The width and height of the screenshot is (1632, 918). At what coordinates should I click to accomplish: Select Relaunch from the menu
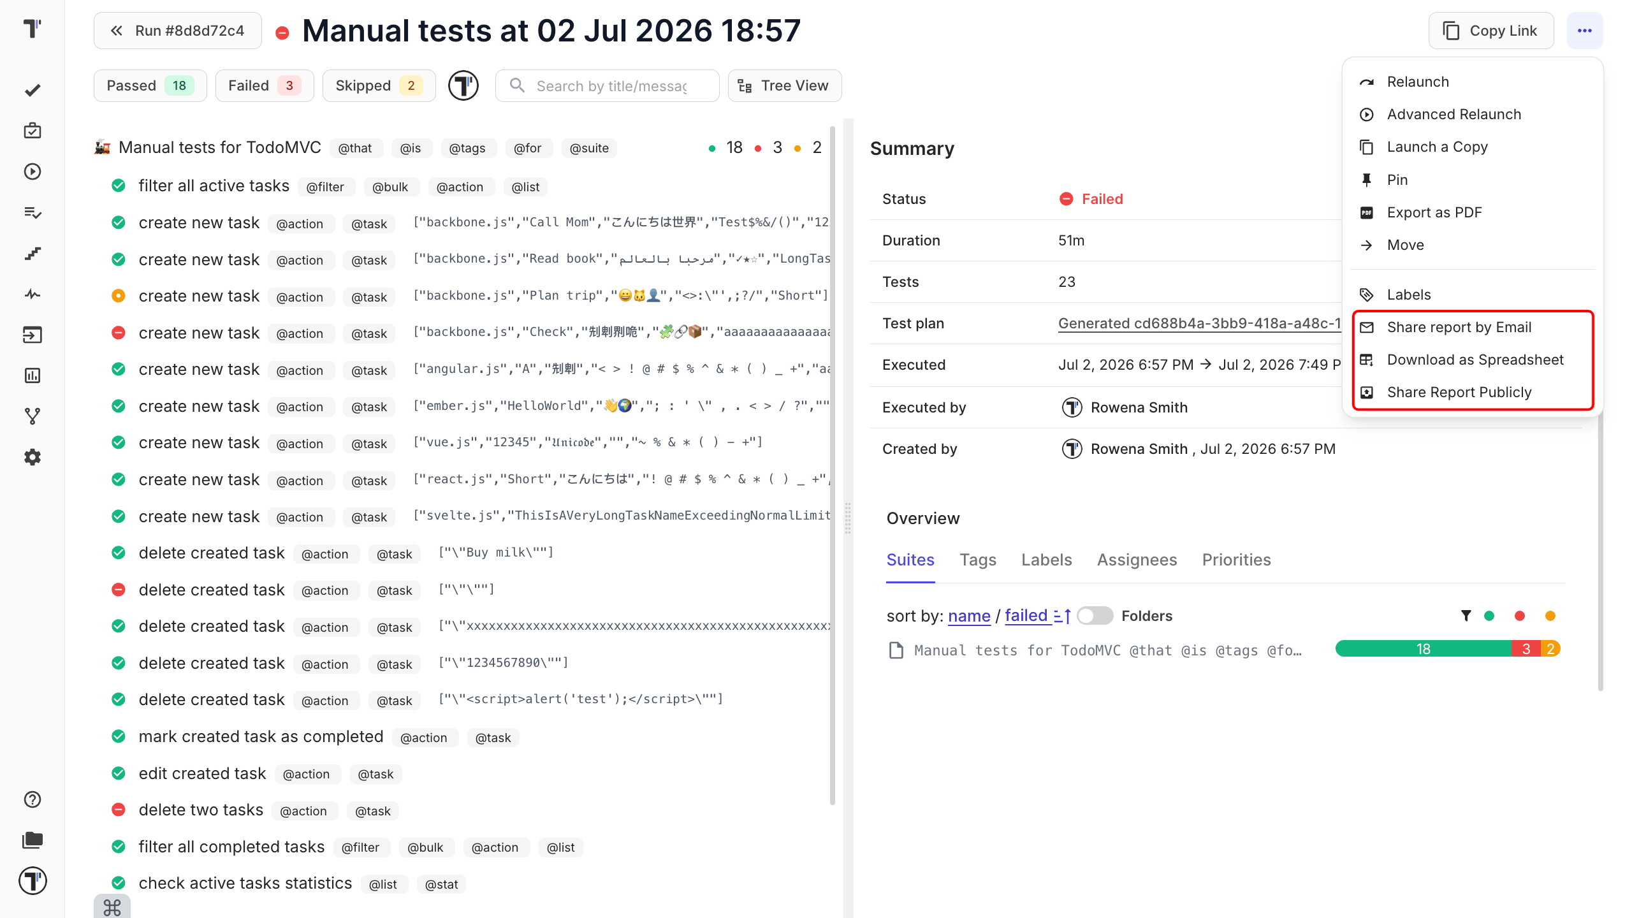[1473, 82]
